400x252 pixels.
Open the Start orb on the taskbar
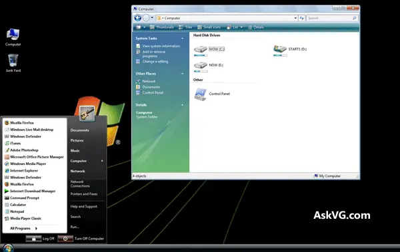[8, 247]
